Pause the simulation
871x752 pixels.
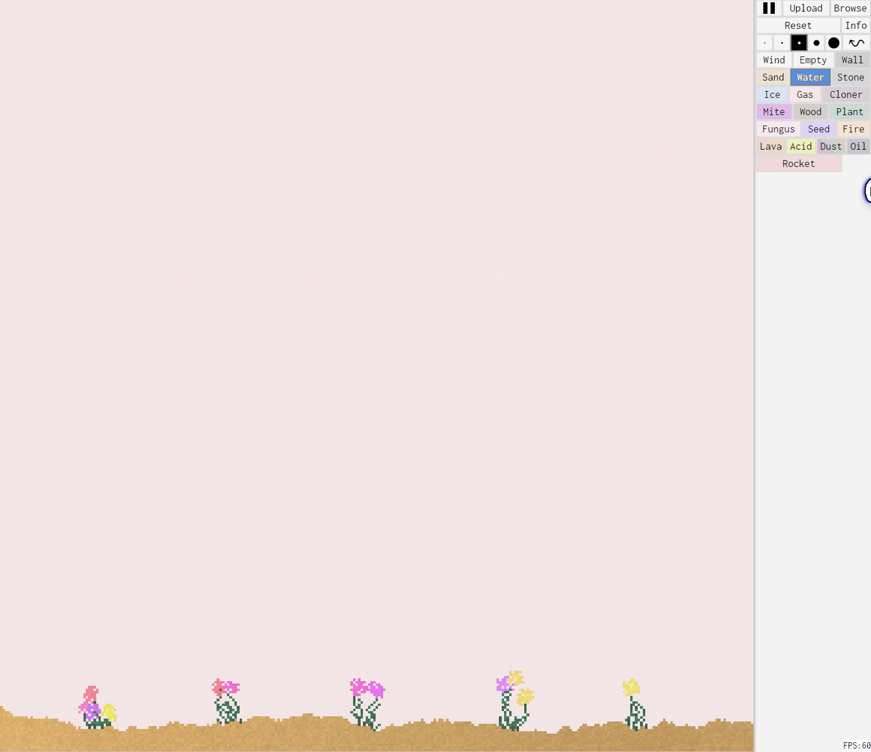(769, 8)
